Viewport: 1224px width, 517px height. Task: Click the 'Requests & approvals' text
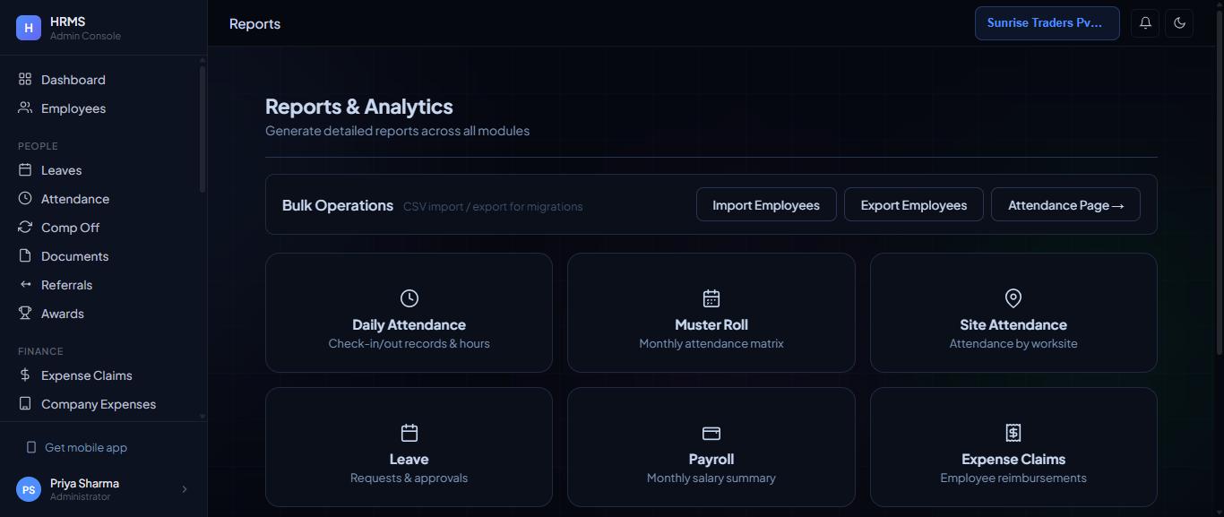click(409, 478)
